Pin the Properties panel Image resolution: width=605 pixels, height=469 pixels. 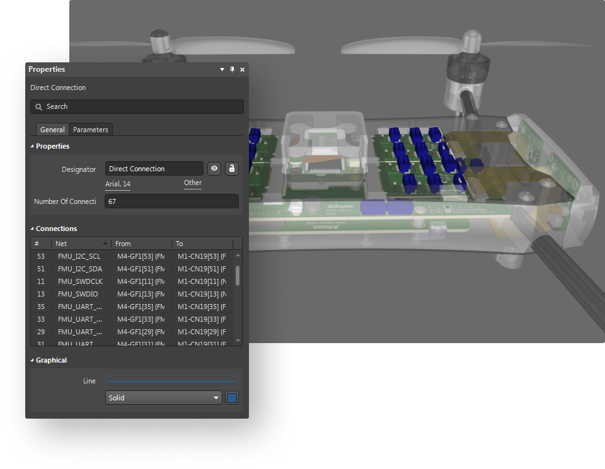pos(232,70)
